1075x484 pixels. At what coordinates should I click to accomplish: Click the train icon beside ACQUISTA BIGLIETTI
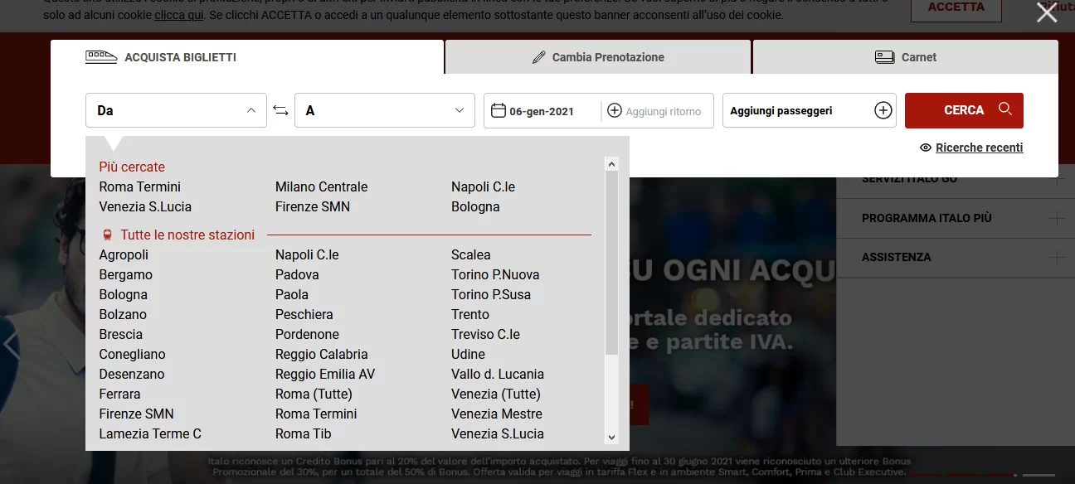pyautogui.click(x=101, y=57)
